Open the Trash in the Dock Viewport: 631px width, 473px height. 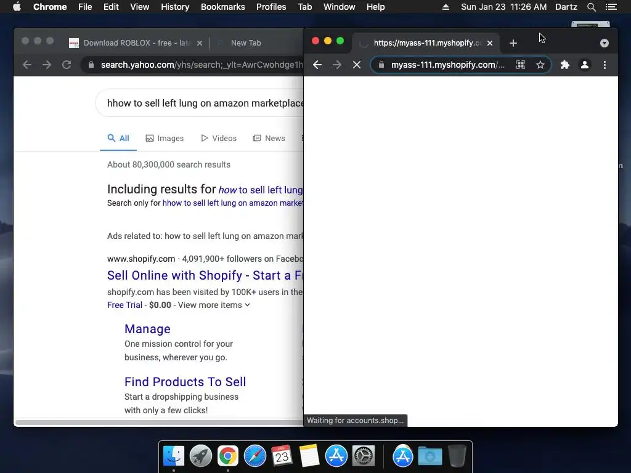457,456
